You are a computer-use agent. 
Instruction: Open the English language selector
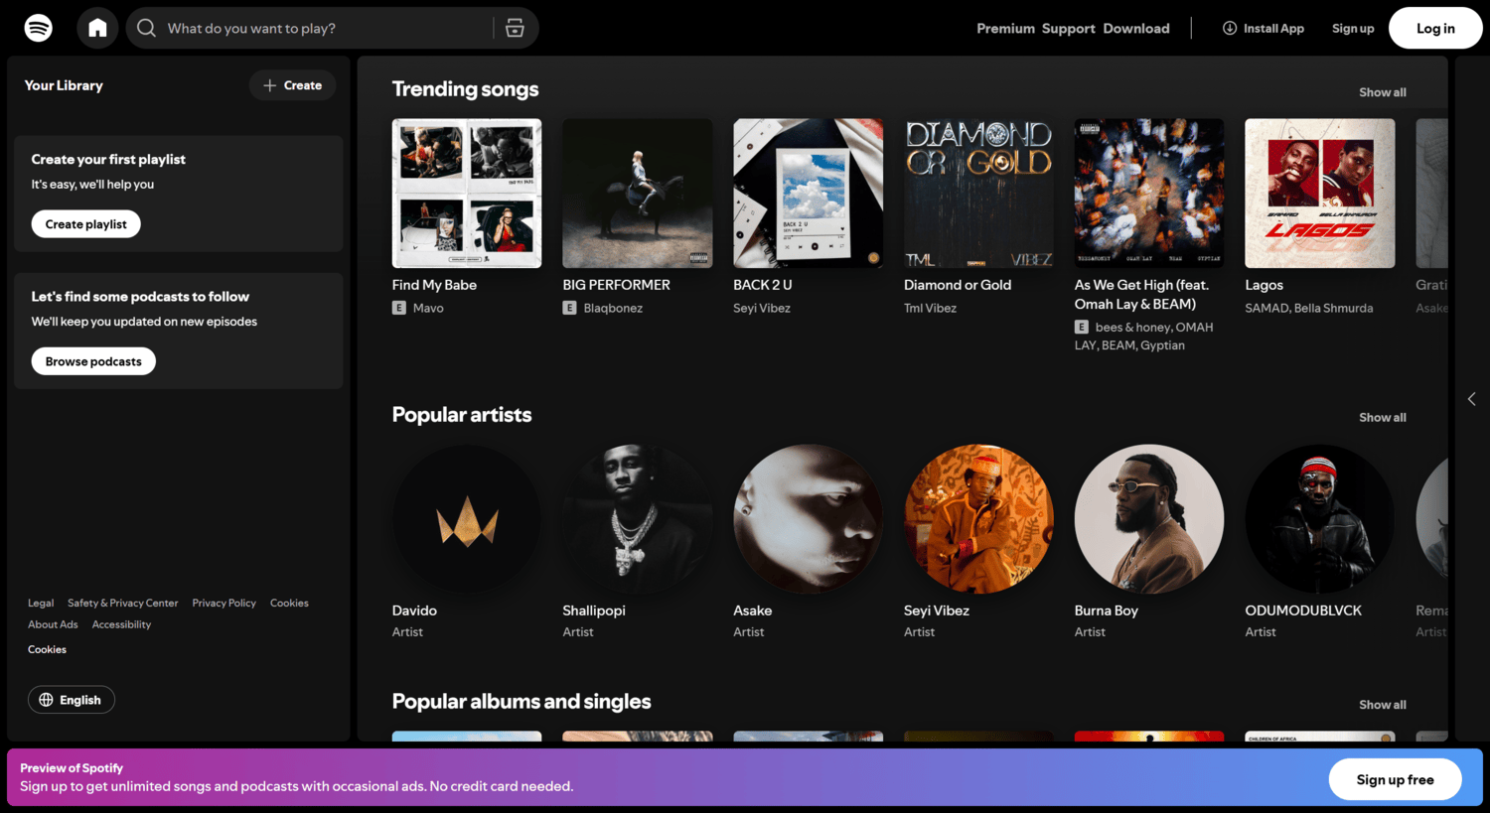(x=72, y=700)
